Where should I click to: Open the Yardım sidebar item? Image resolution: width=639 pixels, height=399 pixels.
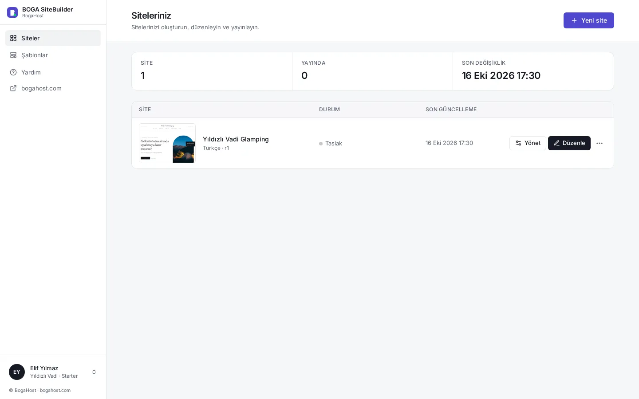53,72
